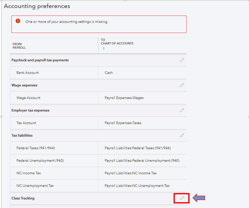The width and height of the screenshot is (249, 208).
Task: Click Payroll Expenses:Taxes account mapping
Action: tap(123, 123)
